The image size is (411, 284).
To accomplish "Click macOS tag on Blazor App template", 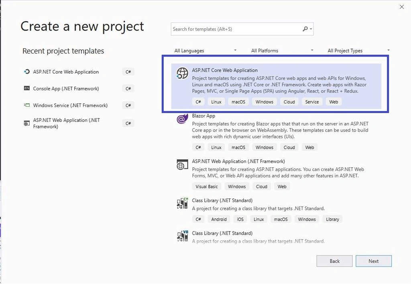I will pyautogui.click(x=238, y=147).
